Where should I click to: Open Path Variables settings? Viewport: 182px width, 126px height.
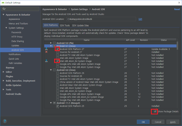[15, 63]
